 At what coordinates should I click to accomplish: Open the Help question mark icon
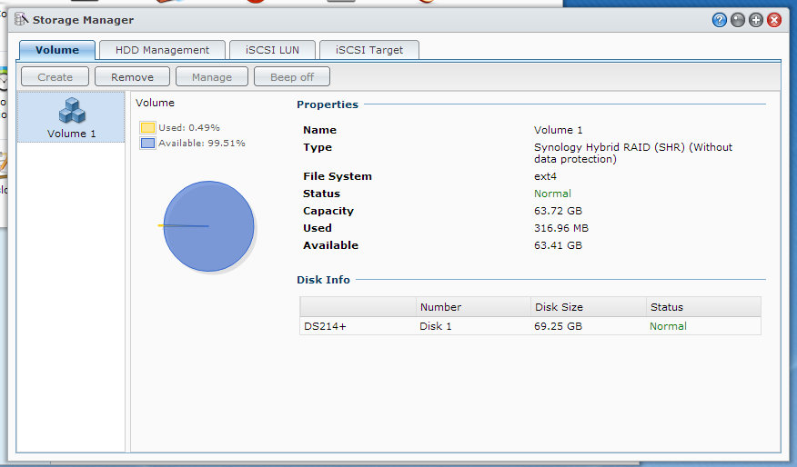719,20
